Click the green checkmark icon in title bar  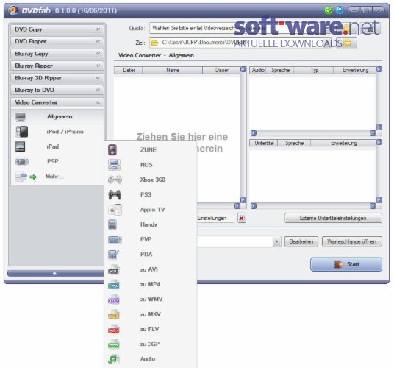328,10
